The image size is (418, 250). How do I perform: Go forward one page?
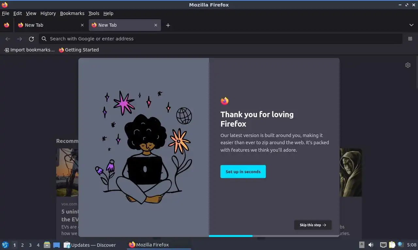point(20,39)
